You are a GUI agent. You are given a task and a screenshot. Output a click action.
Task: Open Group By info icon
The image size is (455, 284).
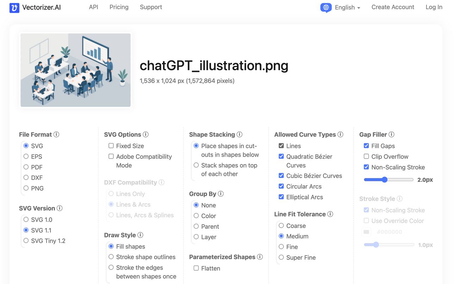tap(221, 193)
